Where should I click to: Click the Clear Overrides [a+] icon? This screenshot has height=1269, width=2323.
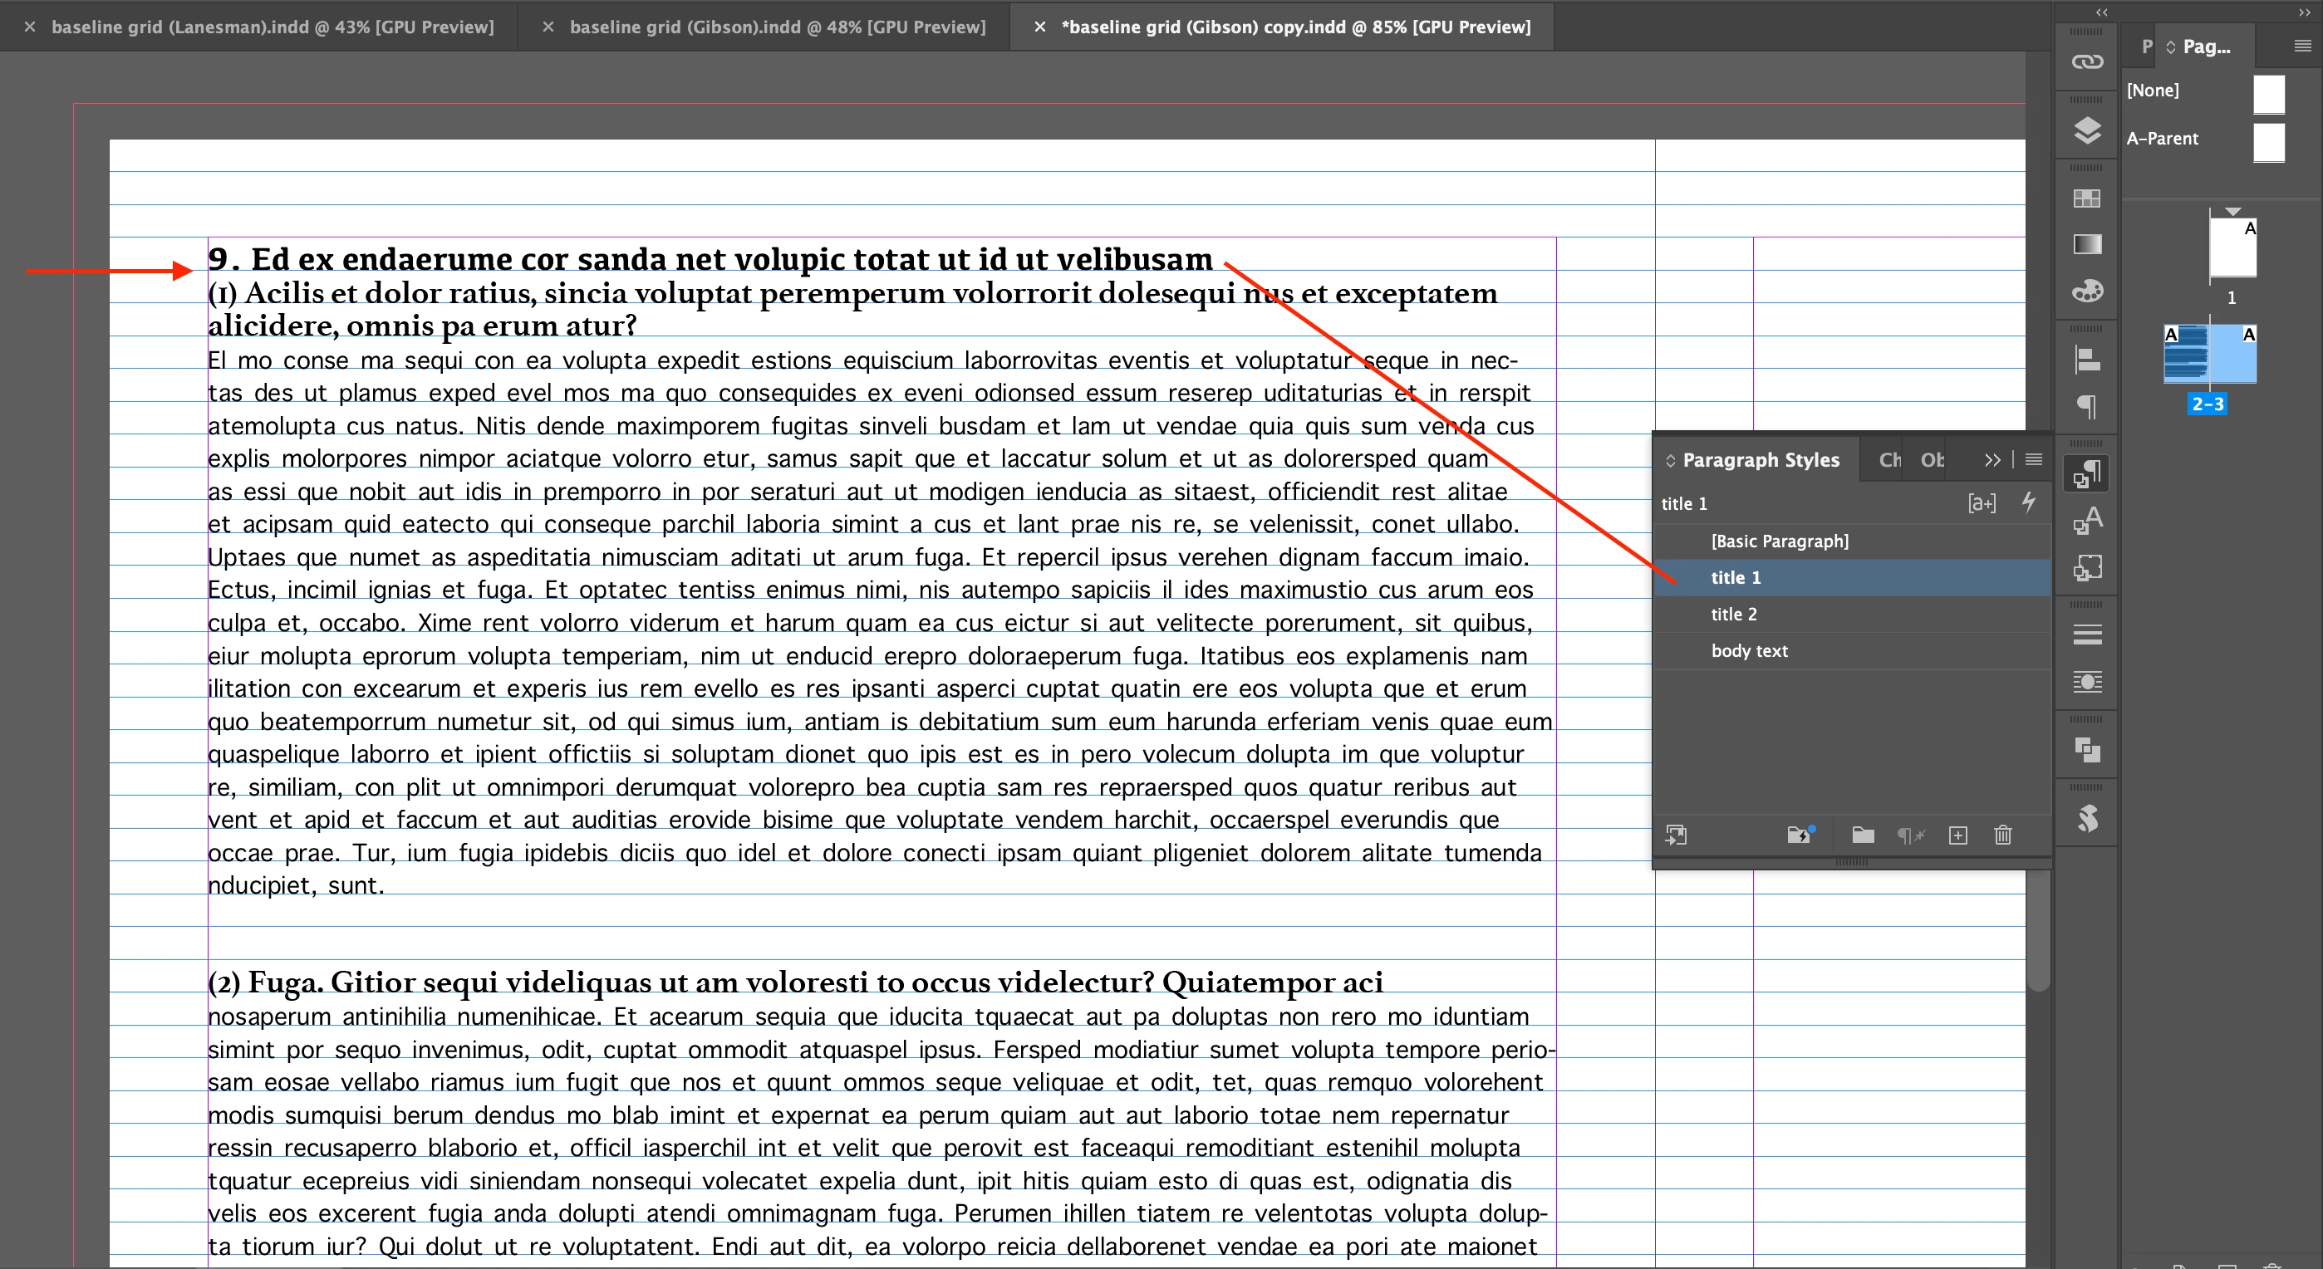coord(1982,503)
